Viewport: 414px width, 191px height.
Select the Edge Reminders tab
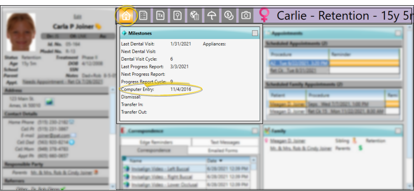[156, 142]
